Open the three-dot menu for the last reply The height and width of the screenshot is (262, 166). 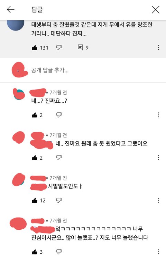click(158, 252)
